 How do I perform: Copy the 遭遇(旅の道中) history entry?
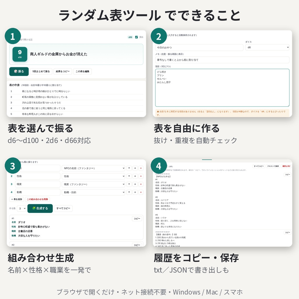[x=288, y=232]
